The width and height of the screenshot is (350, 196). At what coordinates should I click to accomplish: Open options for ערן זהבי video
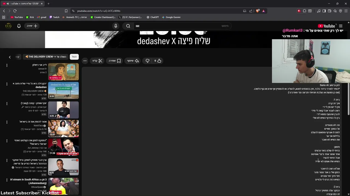point(7,160)
